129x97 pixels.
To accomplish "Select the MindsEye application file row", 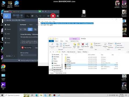I will [91, 65].
